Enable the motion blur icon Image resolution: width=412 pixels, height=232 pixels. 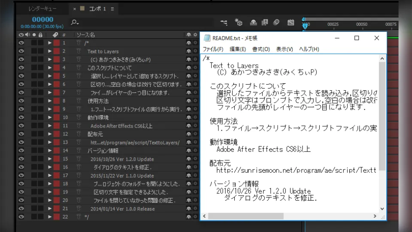276,22
